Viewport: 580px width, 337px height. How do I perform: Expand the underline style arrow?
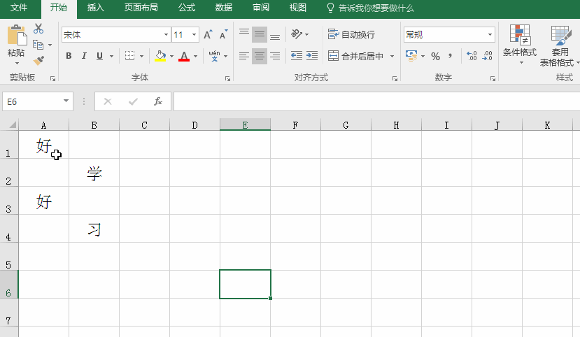111,56
